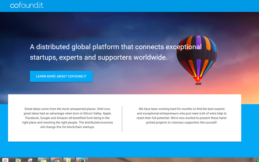Open the folder icon in the taskbar
The width and height of the screenshot is (259, 162).
pos(69,160)
